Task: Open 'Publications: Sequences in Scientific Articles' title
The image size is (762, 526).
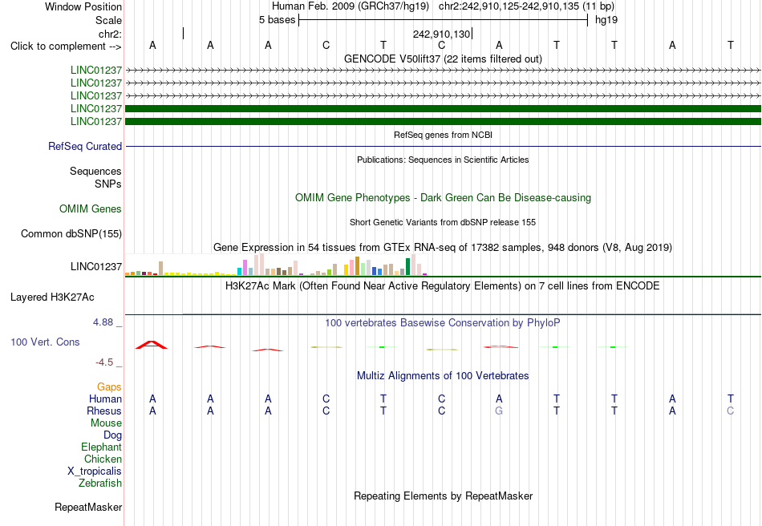Action: (x=443, y=160)
